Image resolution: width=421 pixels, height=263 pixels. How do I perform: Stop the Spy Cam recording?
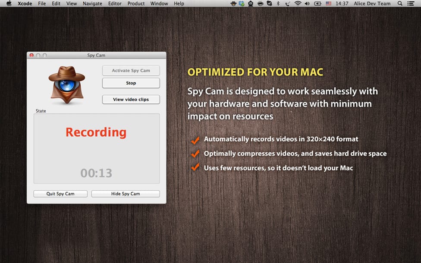131,83
